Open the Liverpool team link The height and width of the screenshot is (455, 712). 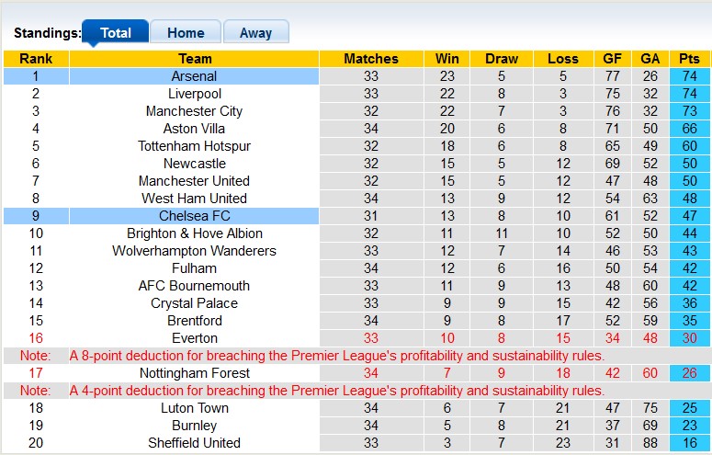tap(194, 94)
